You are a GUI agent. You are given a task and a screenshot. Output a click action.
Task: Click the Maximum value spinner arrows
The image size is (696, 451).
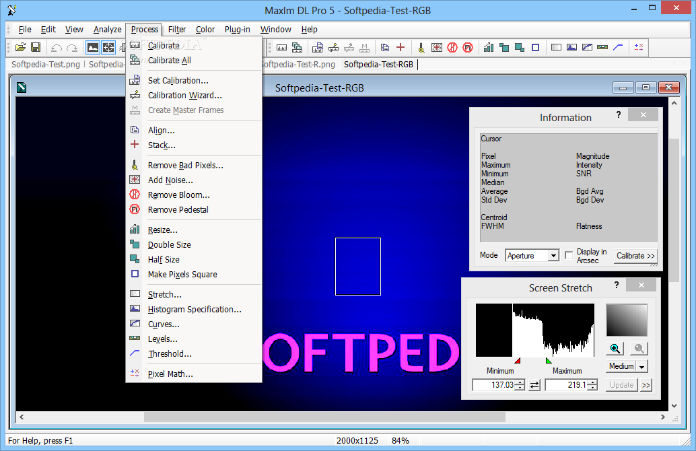pyautogui.click(x=592, y=385)
